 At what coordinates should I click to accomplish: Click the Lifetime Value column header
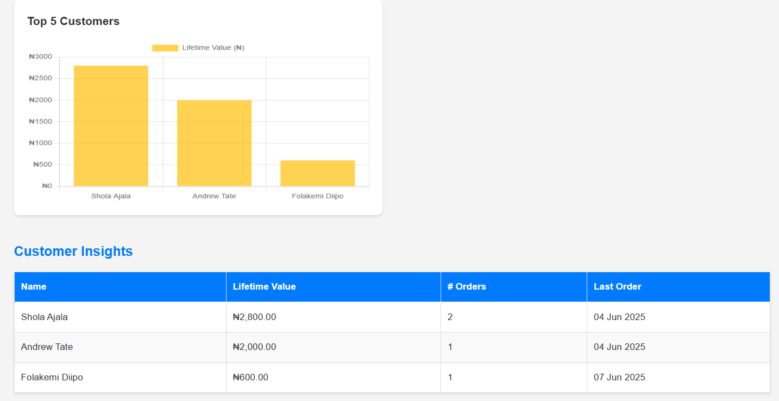click(x=264, y=286)
